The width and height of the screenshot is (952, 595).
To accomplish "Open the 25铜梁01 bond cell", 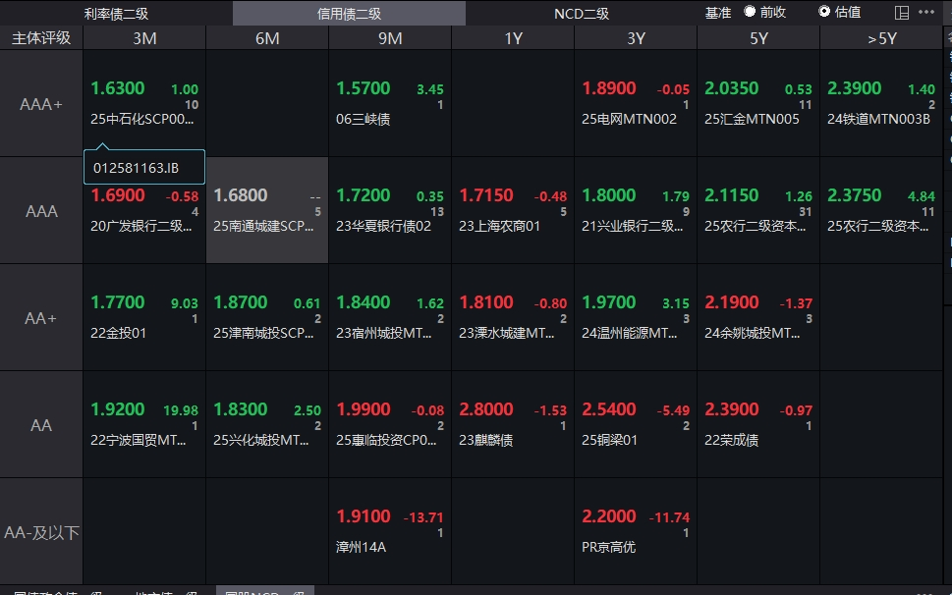I will (x=636, y=425).
